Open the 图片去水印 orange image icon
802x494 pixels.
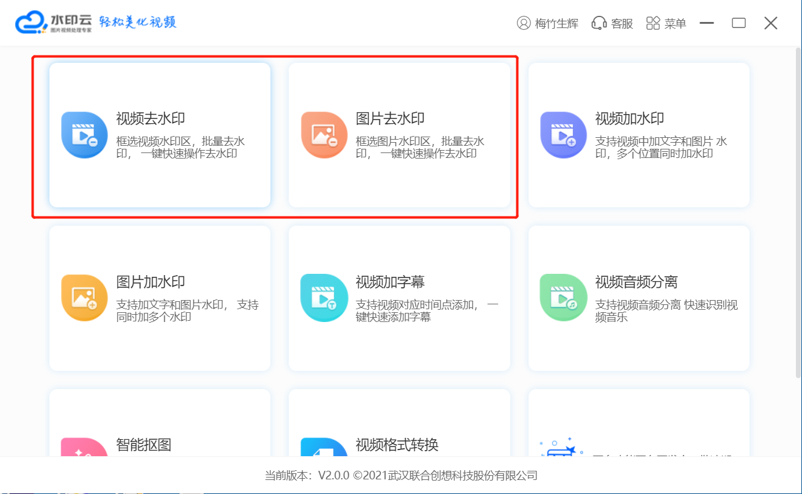[x=324, y=135]
